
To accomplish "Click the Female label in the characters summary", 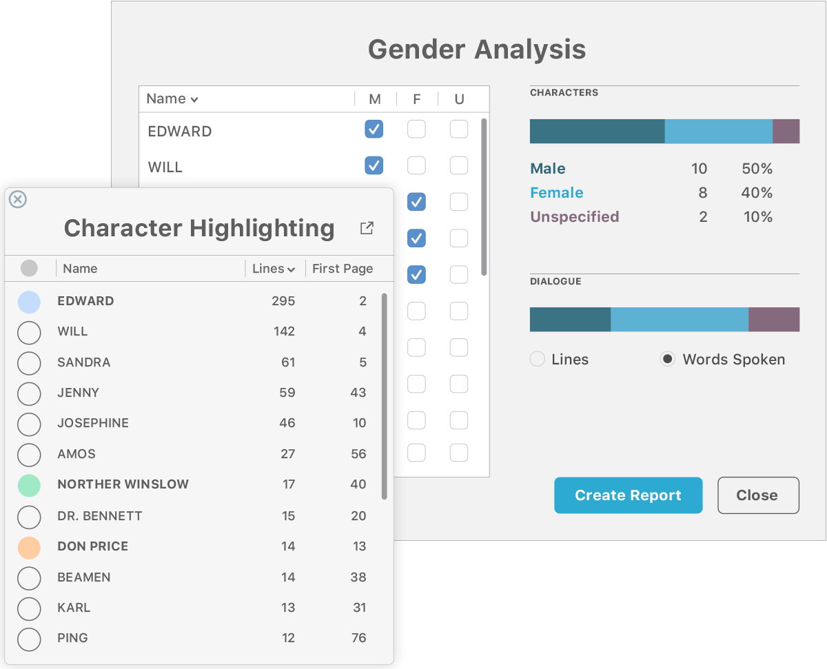I will coord(556,193).
